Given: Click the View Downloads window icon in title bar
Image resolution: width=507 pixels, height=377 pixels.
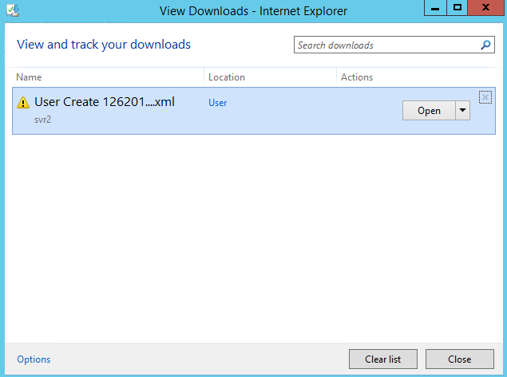Looking at the screenshot, I should (x=13, y=10).
